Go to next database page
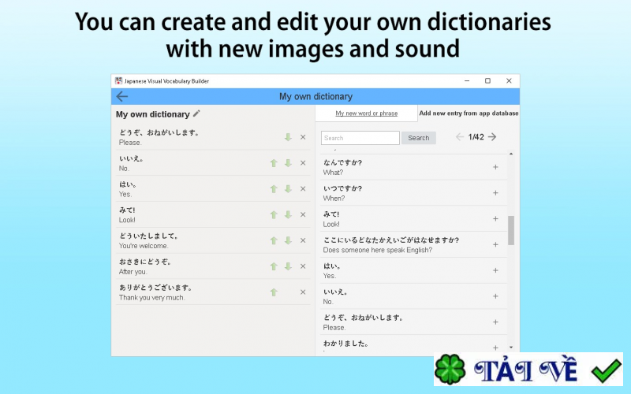 tap(492, 137)
